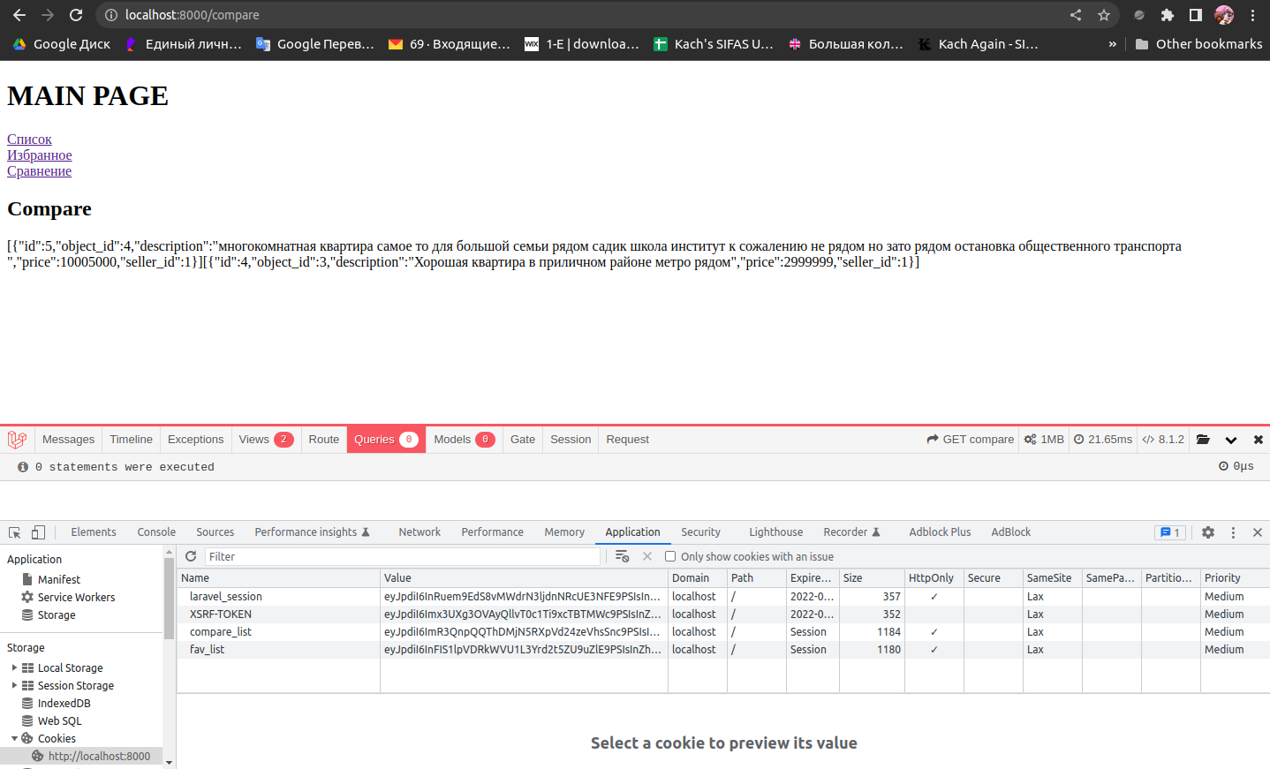
Task: Toggle the device toolbar icon in DevTools
Action: point(37,532)
